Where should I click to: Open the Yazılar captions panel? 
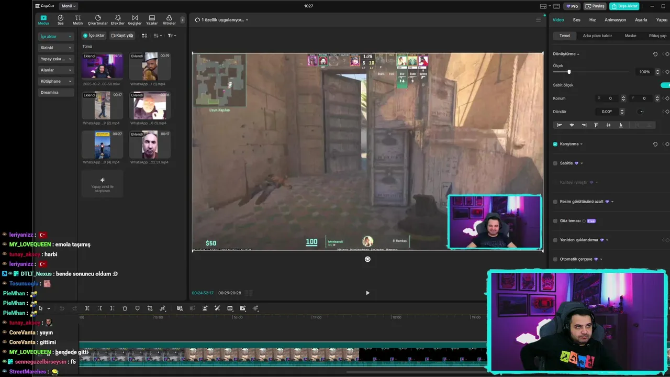point(152,20)
